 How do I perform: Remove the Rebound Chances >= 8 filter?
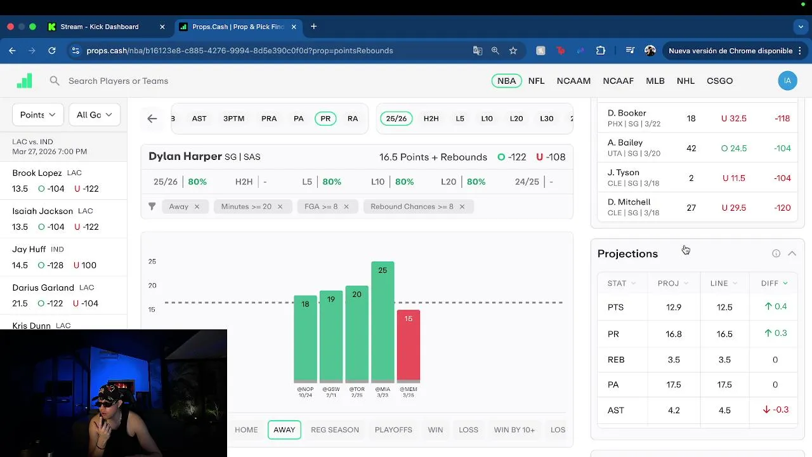[x=462, y=206]
